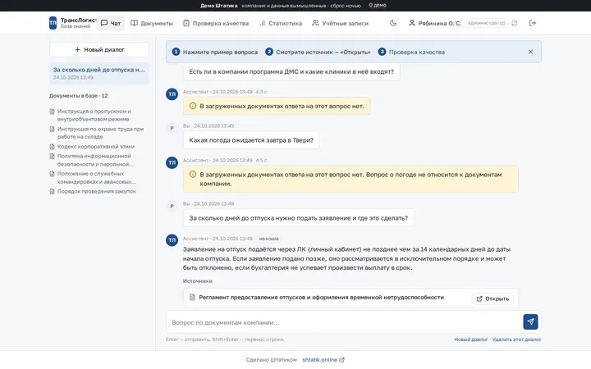Click the ТрансЛогист logo icon

pyautogui.click(x=53, y=23)
